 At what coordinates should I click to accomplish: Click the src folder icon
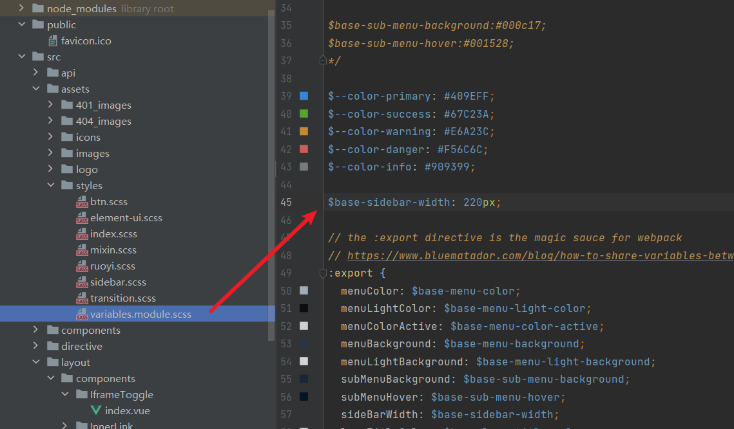click(x=38, y=57)
